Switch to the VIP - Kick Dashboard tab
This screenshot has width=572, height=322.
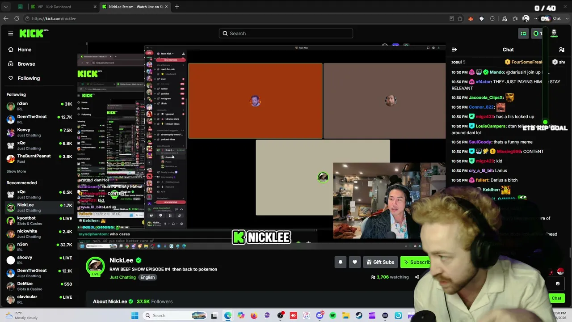(63, 7)
